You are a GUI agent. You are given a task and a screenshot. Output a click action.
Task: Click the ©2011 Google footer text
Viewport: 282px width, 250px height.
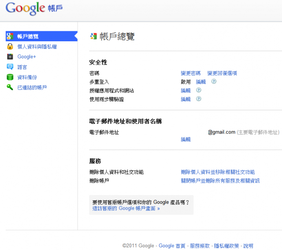tap(138, 246)
